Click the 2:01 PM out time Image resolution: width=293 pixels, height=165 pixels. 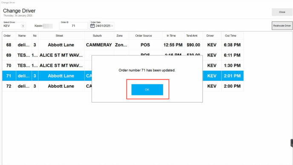pos(232,76)
